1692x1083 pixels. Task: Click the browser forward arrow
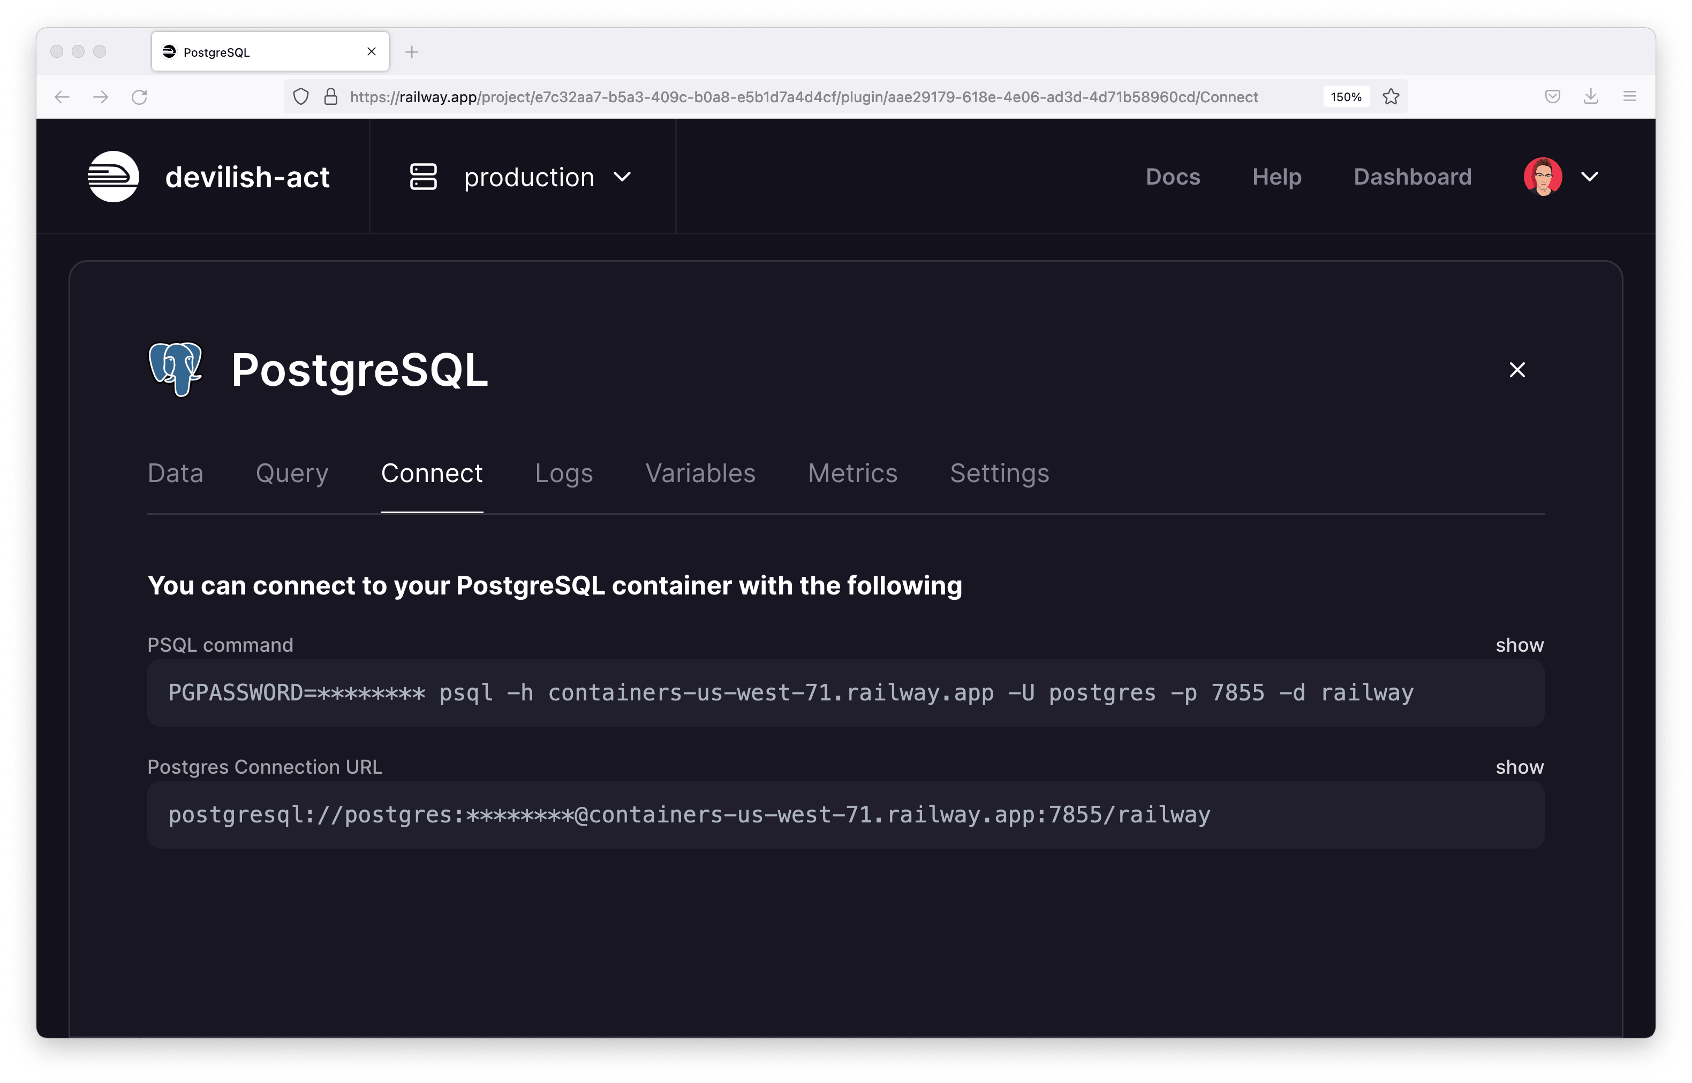point(101,97)
